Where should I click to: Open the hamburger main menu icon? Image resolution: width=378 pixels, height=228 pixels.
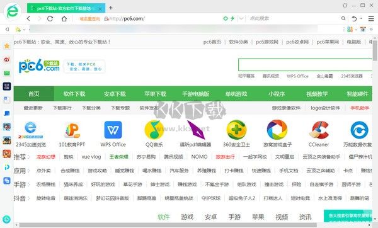pyautogui.click(x=371, y=18)
